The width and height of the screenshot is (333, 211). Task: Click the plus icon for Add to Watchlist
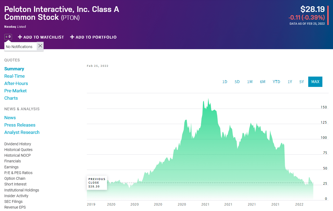pos(20,37)
